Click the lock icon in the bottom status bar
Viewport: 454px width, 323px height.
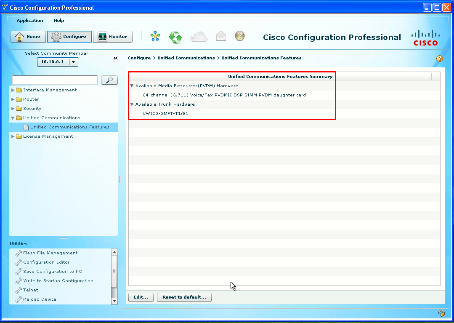(x=441, y=313)
